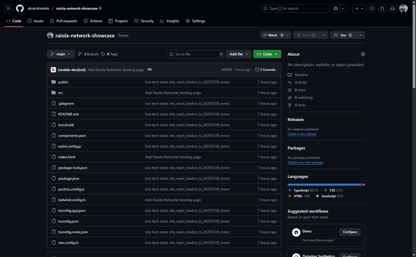Image resolution: width=416 pixels, height=257 pixels.
Task: Open the pull requests icon in header
Action: click(382, 8)
